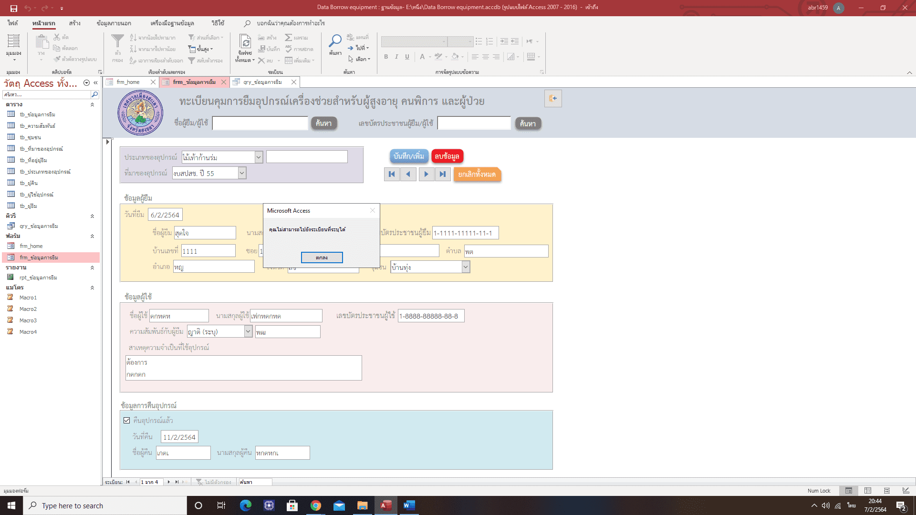
Task: Switch to Design view icon in status bar
Action: click(x=906, y=491)
